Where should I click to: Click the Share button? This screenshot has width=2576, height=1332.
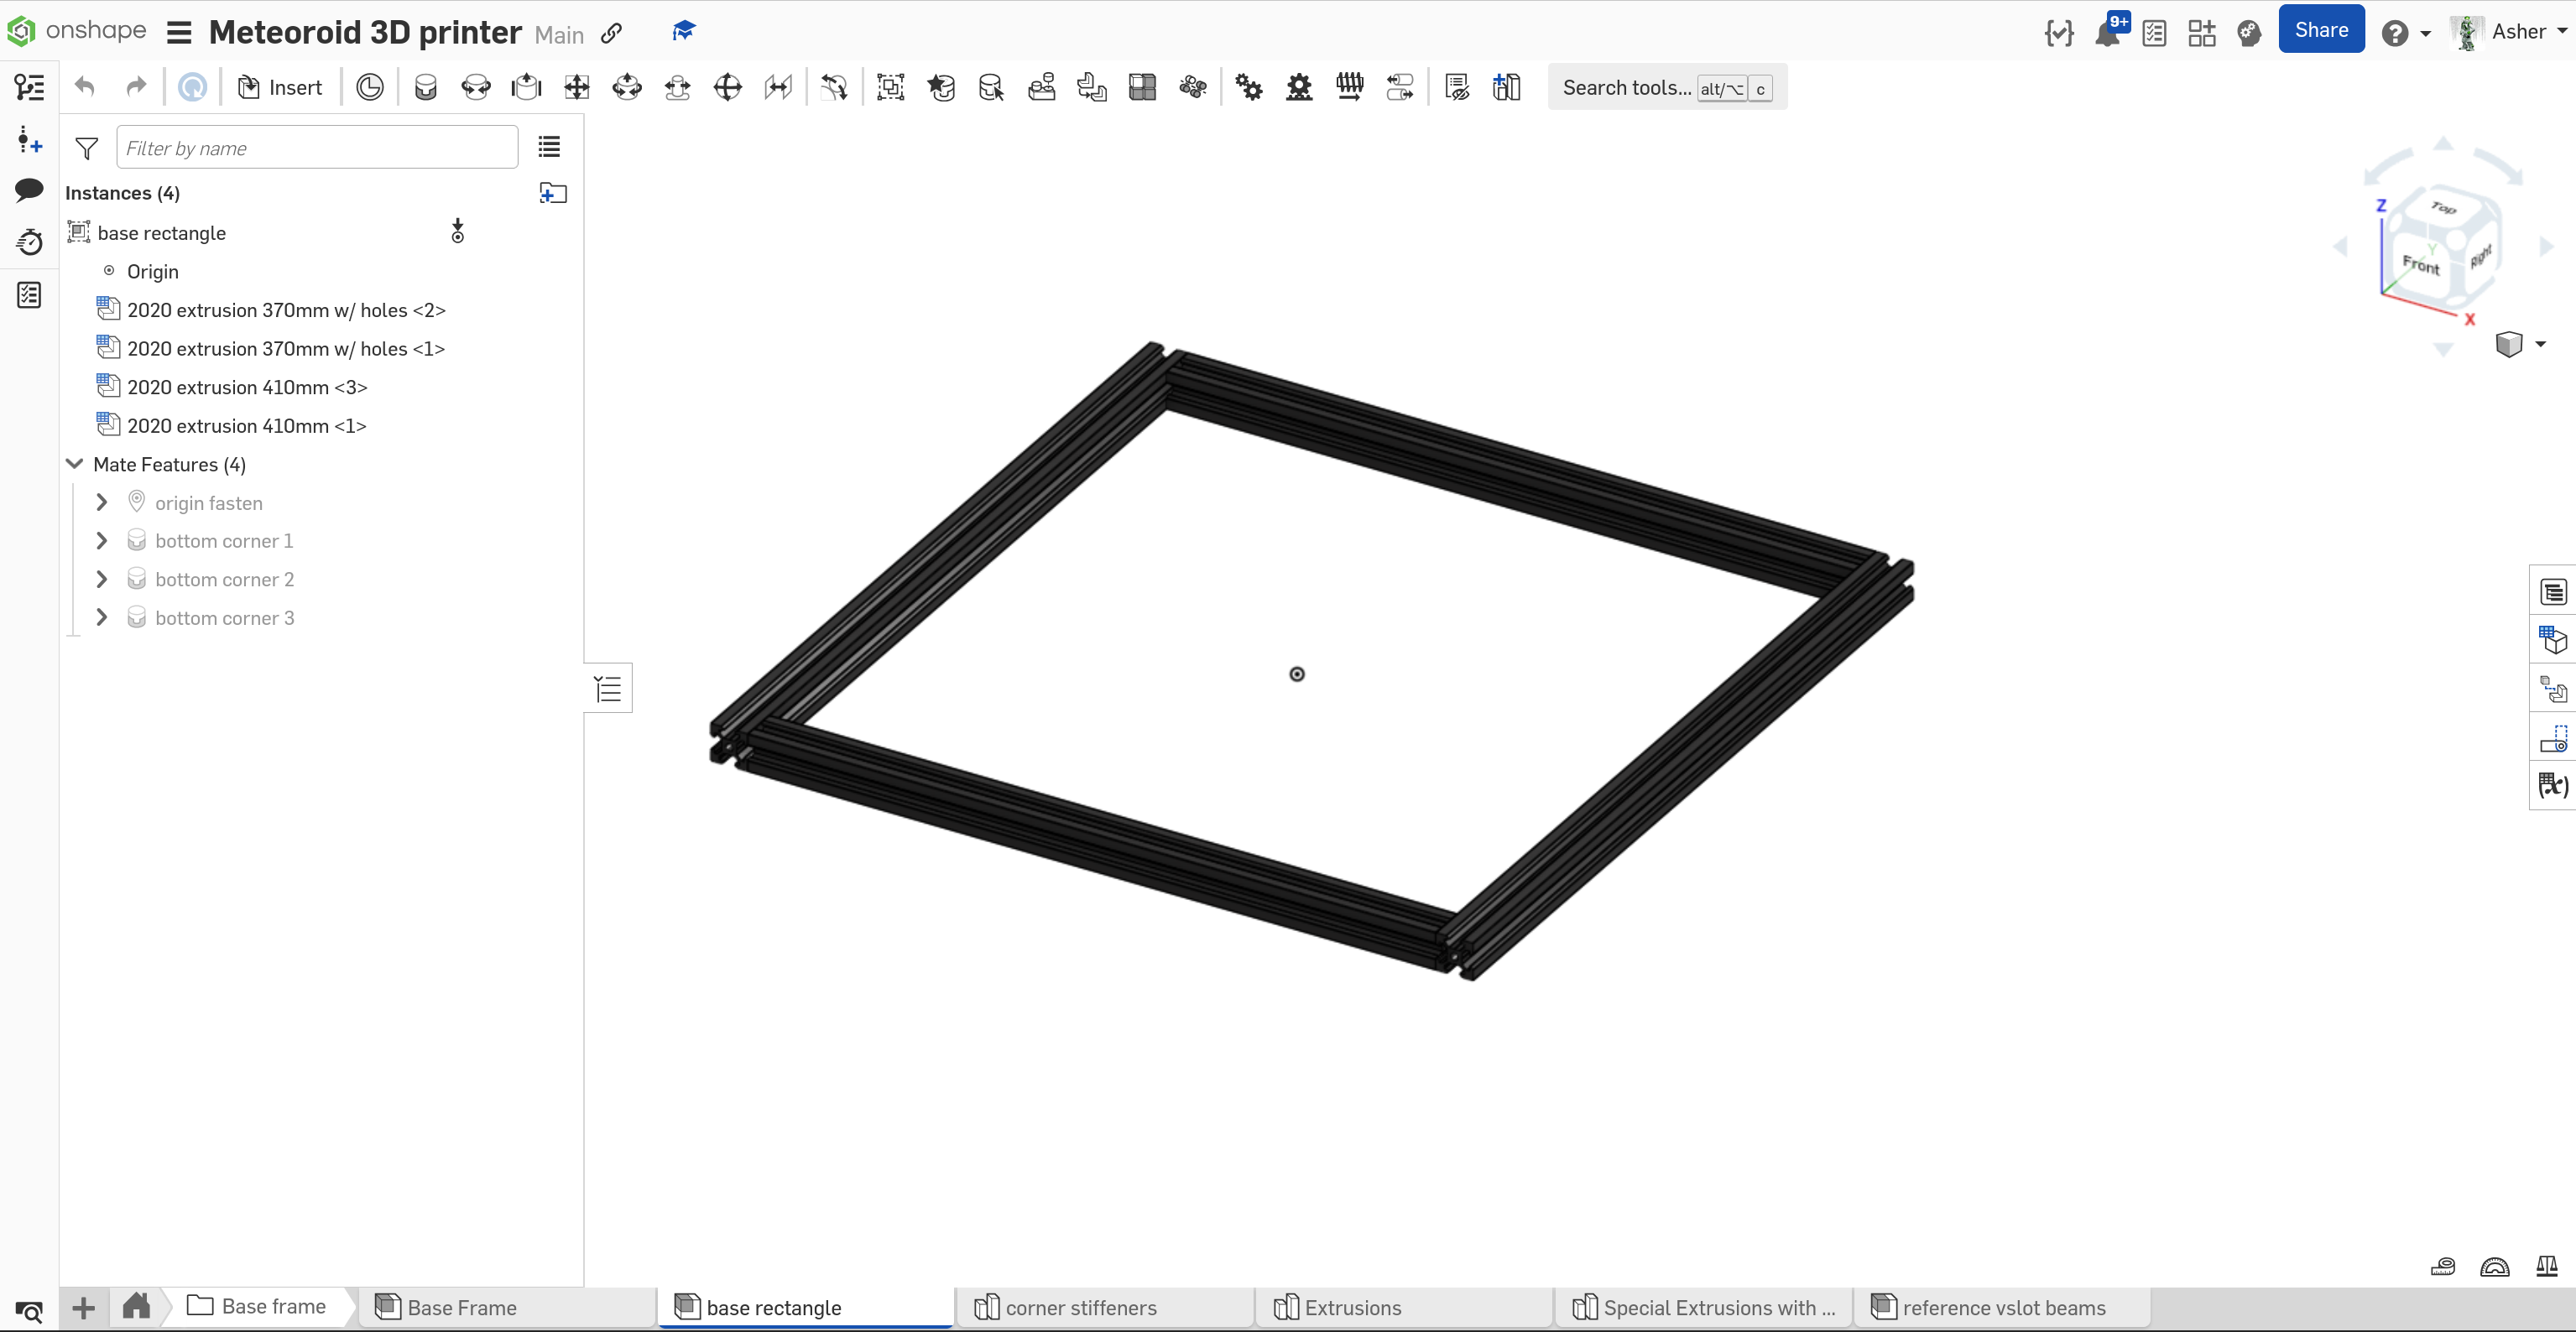pyautogui.click(x=2321, y=30)
